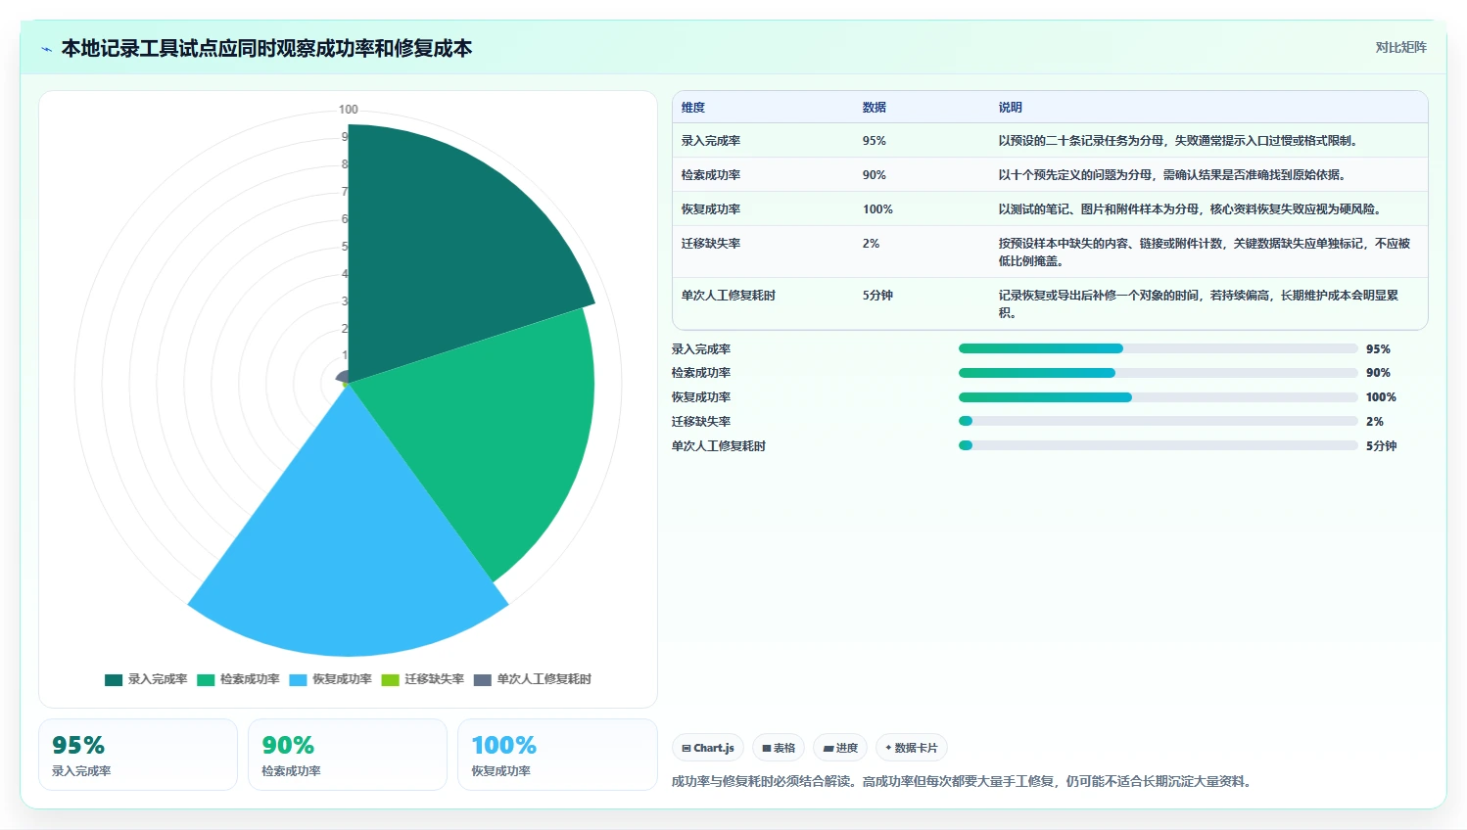Click the 对比矩阵 label in the header
Screen dimensions: 1467x830
pyautogui.click(x=1400, y=47)
